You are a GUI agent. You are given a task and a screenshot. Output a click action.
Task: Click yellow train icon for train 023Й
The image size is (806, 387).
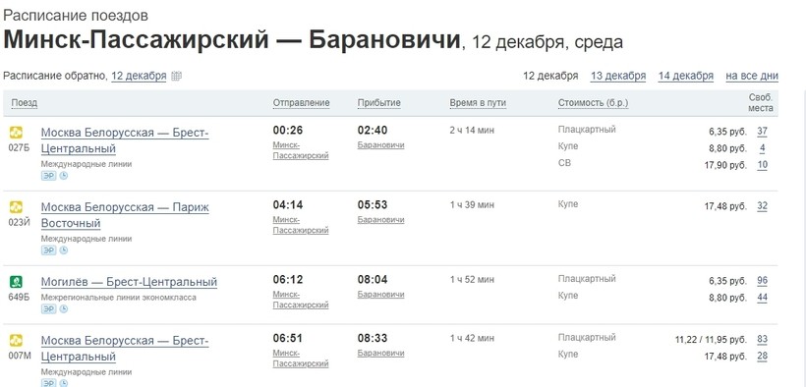[16, 207]
